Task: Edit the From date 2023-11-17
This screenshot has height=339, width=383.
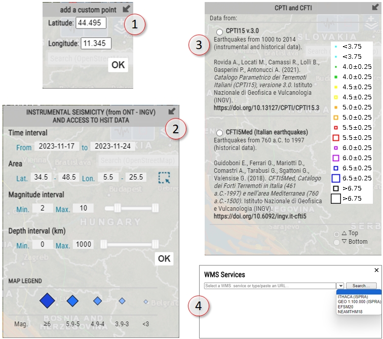Action: click(x=57, y=146)
